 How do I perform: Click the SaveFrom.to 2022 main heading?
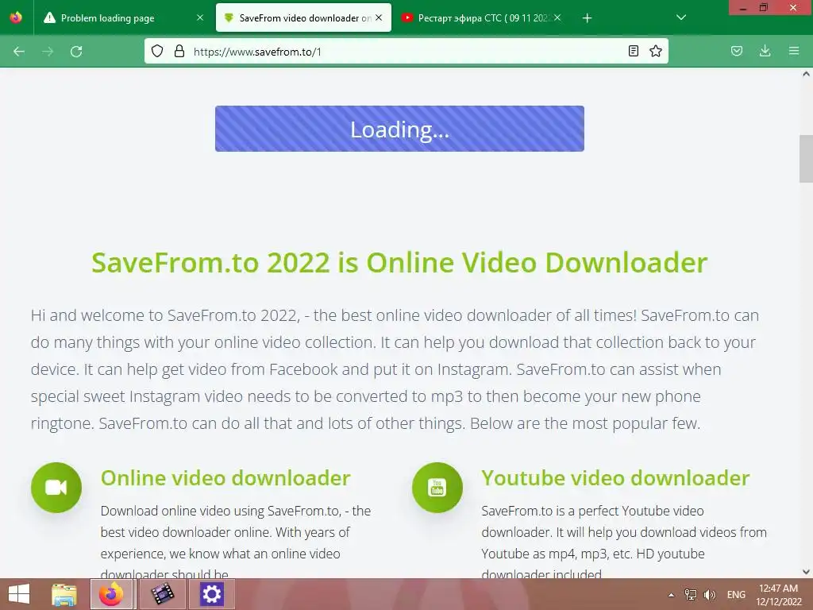[400, 262]
